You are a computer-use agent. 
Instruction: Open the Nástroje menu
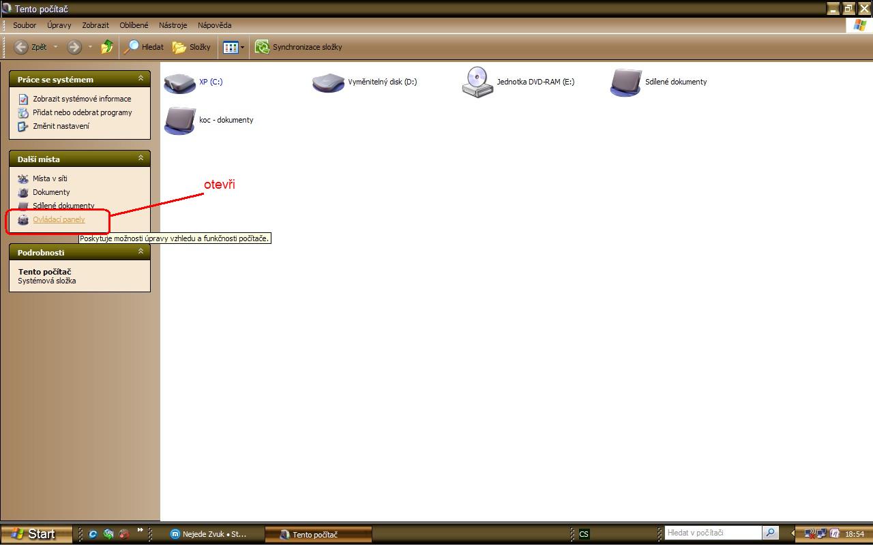tap(173, 25)
